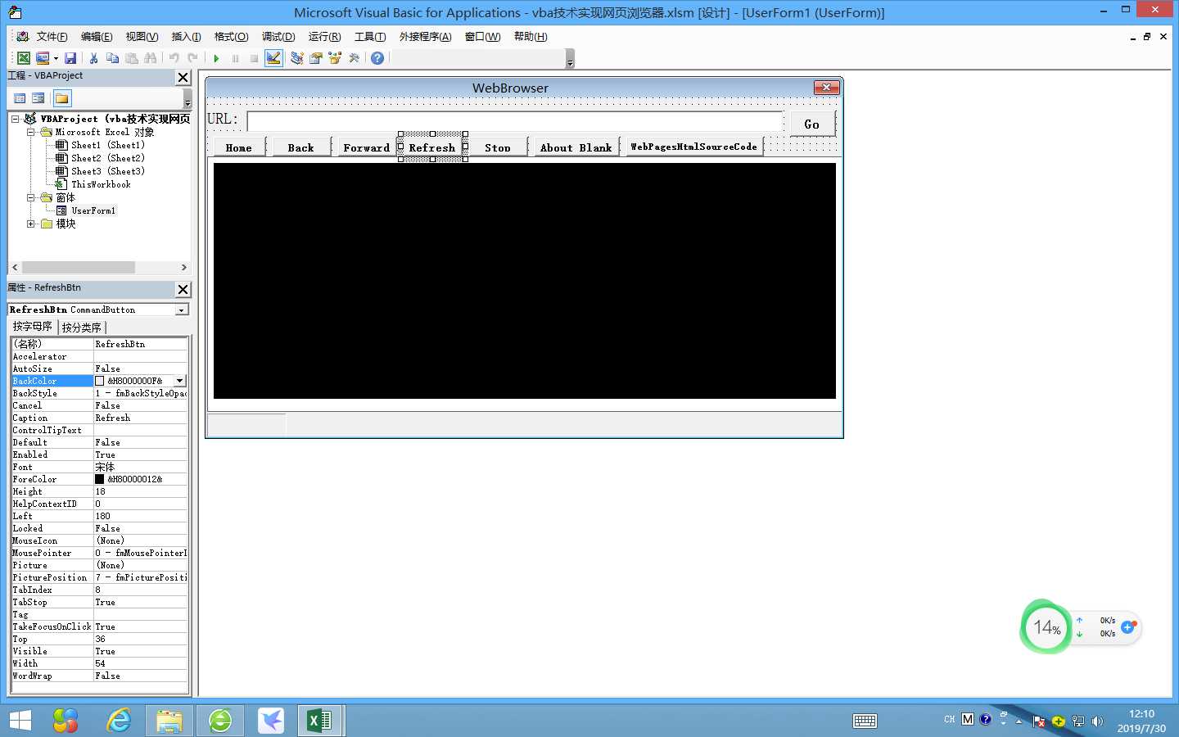
Task: Click the Back button on the form
Action: 300,147
